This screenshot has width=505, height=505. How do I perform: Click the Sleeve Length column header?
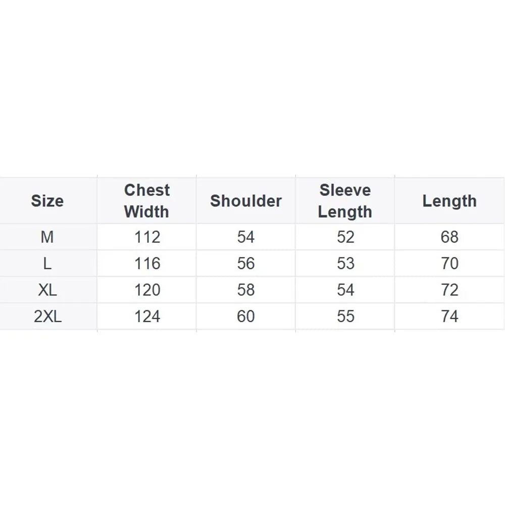pos(345,201)
